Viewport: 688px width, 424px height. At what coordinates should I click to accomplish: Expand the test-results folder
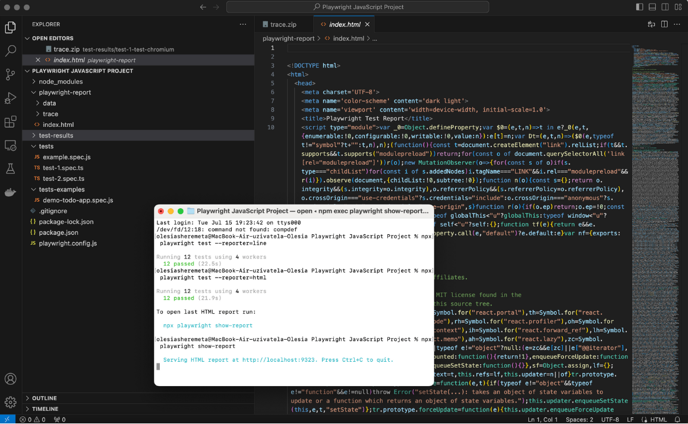[x=56, y=135]
